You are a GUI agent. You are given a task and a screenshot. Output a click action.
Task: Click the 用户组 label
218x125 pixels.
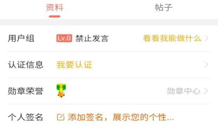pyautogui.click(x=21, y=38)
